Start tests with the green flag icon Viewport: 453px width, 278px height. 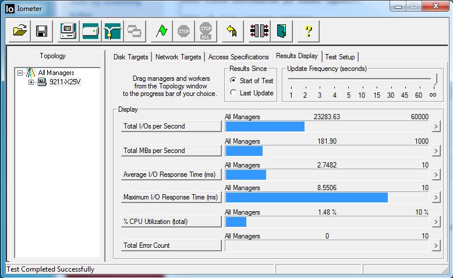pos(161,31)
